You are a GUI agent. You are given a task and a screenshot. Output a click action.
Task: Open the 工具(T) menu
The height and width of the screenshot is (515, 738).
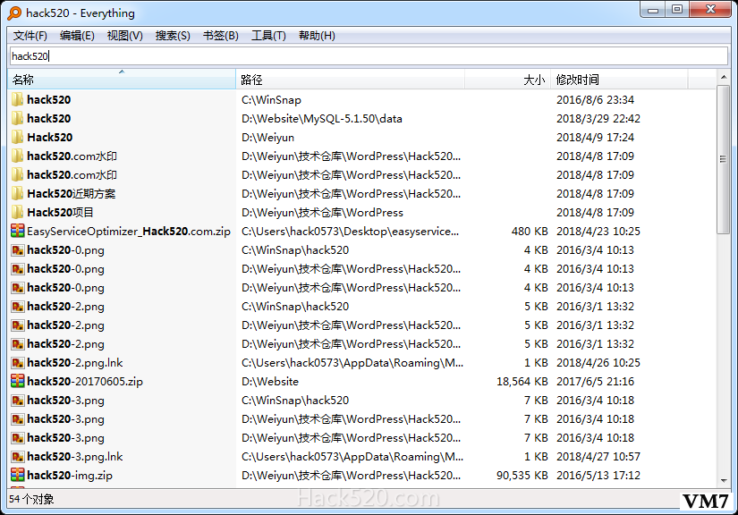[x=268, y=36]
